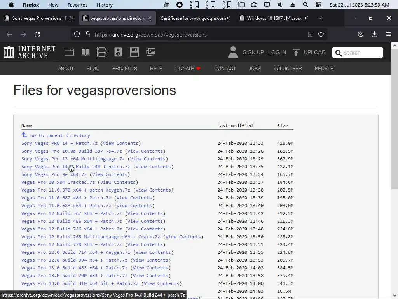Open the History menu
The height and width of the screenshot is (299, 398).
[x=105, y=5]
